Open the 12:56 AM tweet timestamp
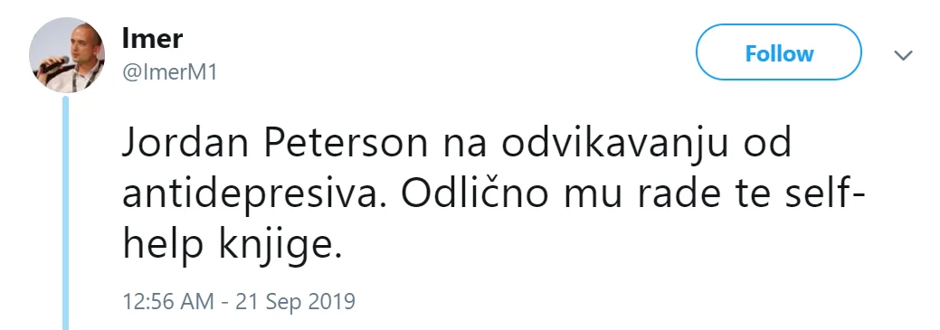The image size is (940, 330). pyautogui.click(x=168, y=301)
